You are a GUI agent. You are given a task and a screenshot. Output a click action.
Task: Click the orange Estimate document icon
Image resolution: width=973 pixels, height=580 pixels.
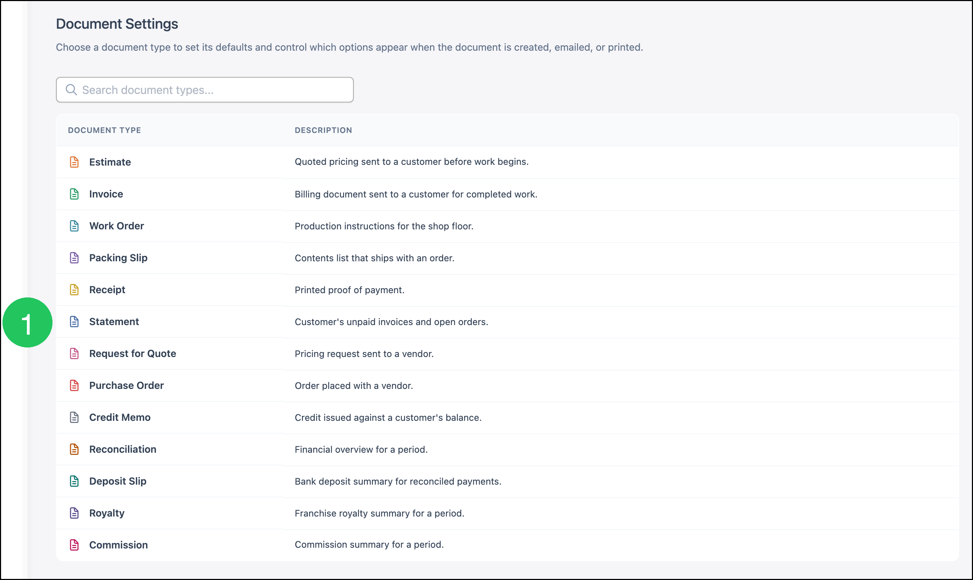[74, 162]
